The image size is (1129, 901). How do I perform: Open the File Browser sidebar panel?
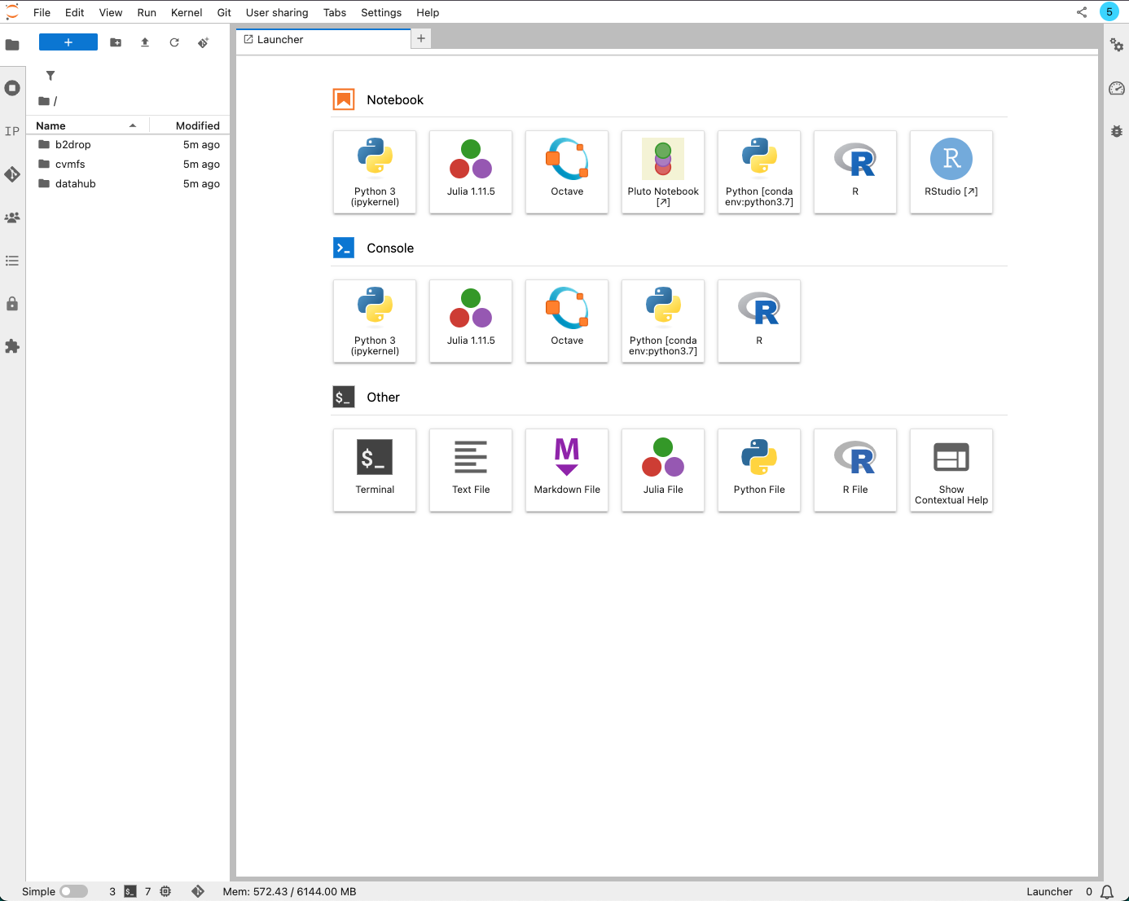12,45
